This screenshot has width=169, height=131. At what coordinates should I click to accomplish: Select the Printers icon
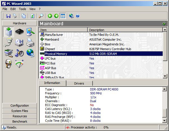coord(30,43)
